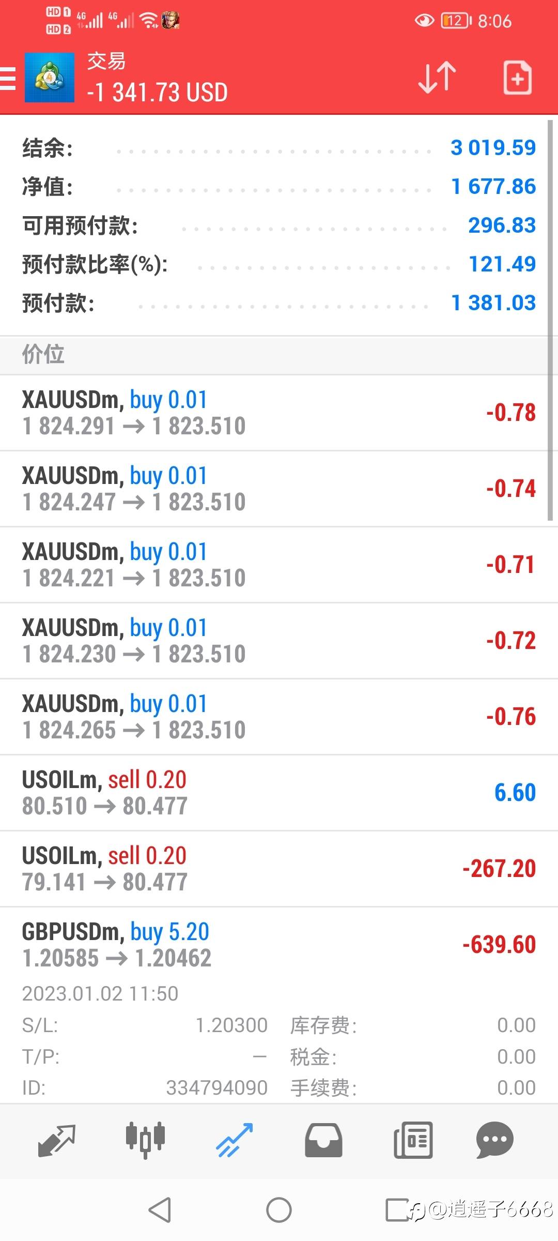Select the Trade tab trend icon
Image resolution: width=558 pixels, height=1241 pixels.
[x=234, y=1140]
